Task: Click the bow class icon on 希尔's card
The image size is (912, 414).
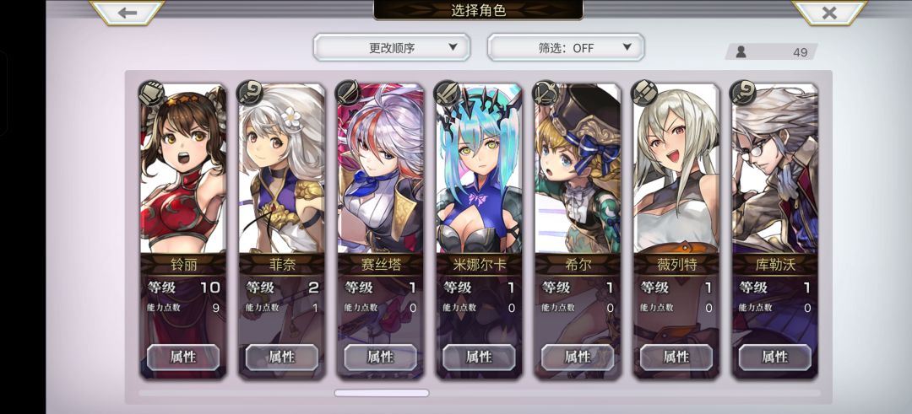Action: (x=546, y=93)
